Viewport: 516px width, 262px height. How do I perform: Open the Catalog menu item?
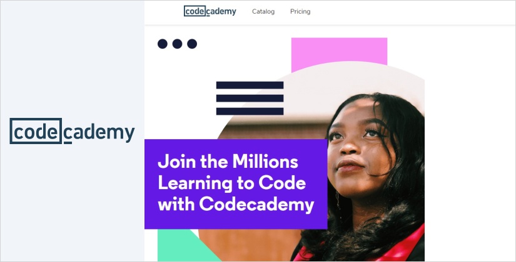263,11
